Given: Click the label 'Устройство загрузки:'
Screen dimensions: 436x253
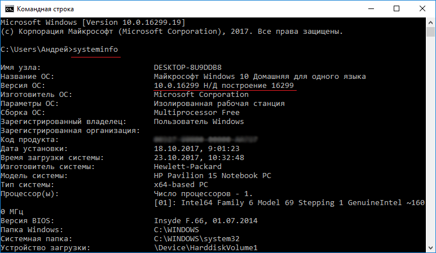Looking at the screenshot, I should tap(45, 248).
